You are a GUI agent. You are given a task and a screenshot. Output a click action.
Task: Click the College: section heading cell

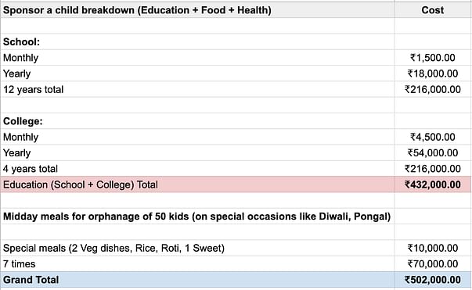point(197,121)
